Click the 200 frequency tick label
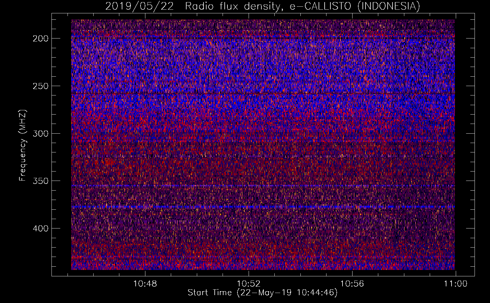 coord(41,38)
